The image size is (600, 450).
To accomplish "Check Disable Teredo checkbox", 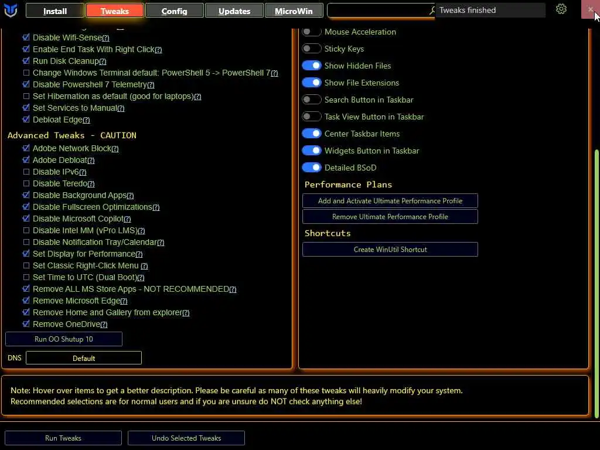I will tap(26, 183).
